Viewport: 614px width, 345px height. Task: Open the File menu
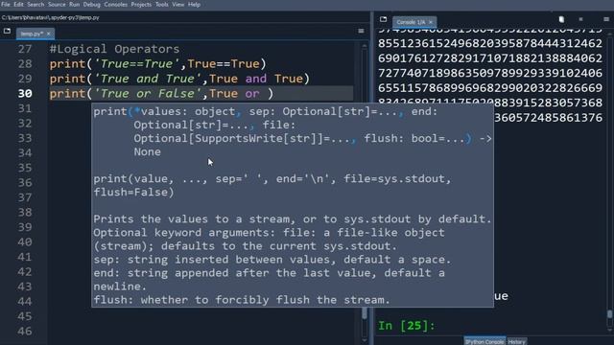pyautogui.click(x=6, y=5)
